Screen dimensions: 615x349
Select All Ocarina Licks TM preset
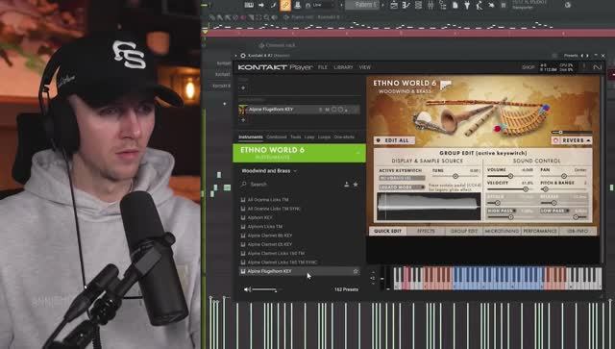pos(299,200)
